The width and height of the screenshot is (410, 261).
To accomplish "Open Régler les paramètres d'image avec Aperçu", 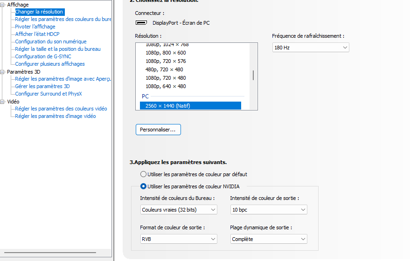I will coord(63,79).
